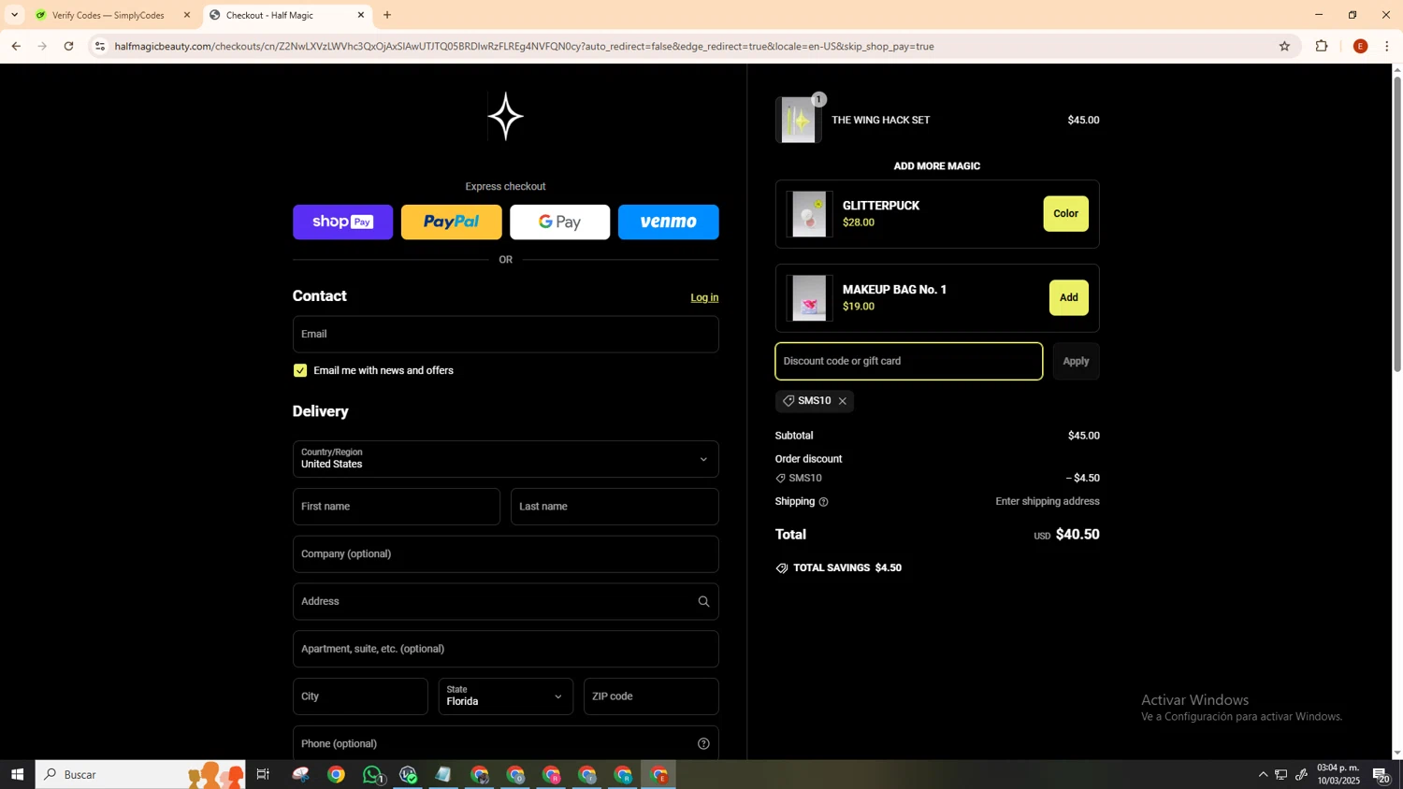
Task: Click the Half Magic star logo
Action: pos(505,116)
